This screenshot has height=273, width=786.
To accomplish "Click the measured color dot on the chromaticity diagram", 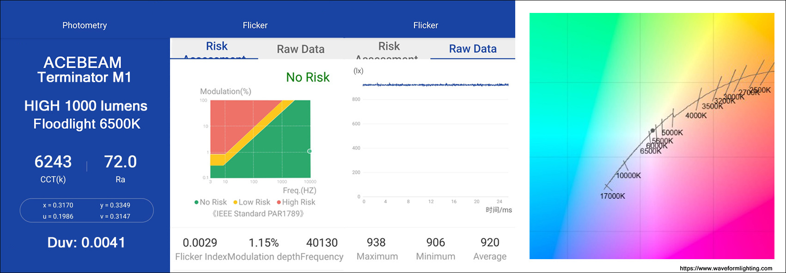I will tap(652, 131).
